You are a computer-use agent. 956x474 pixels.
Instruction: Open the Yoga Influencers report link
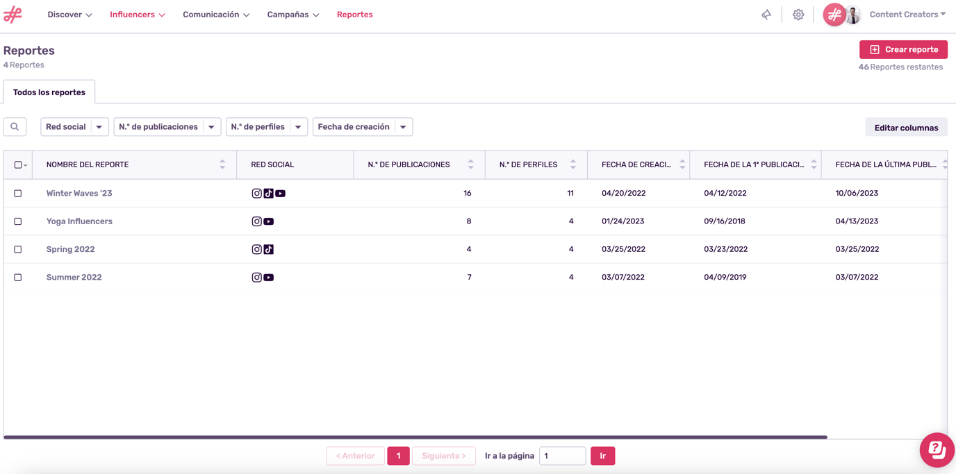click(79, 221)
